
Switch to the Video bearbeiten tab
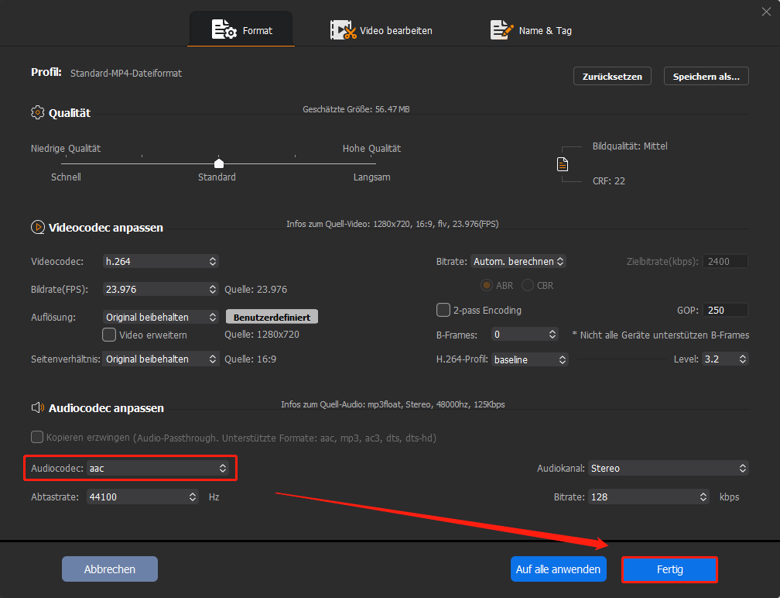tap(381, 29)
